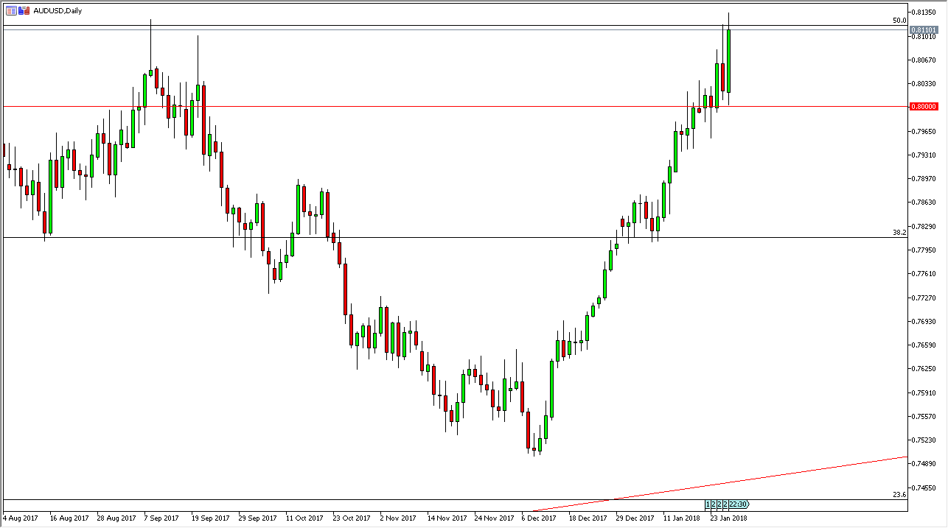Click the 4 Aug 2017 date label
The image size is (948, 528).
(x=20, y=518)
